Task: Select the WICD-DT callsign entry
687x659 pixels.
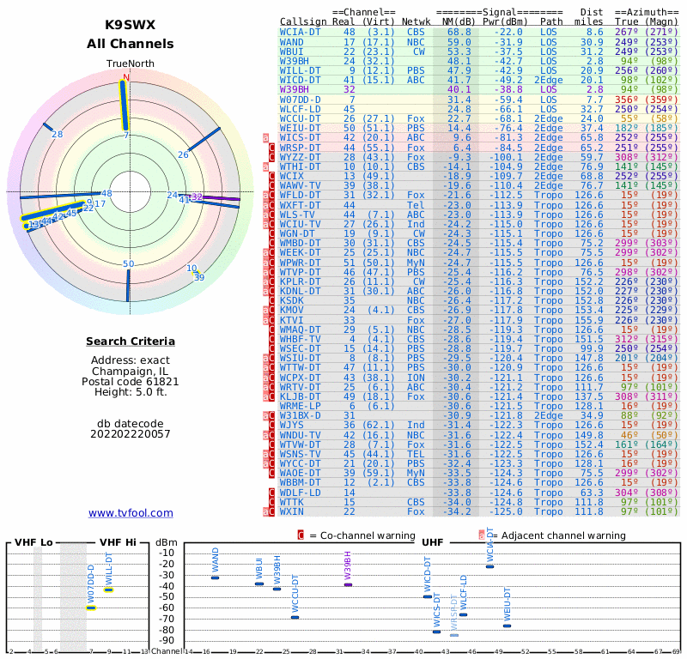Action: [300, 80]
